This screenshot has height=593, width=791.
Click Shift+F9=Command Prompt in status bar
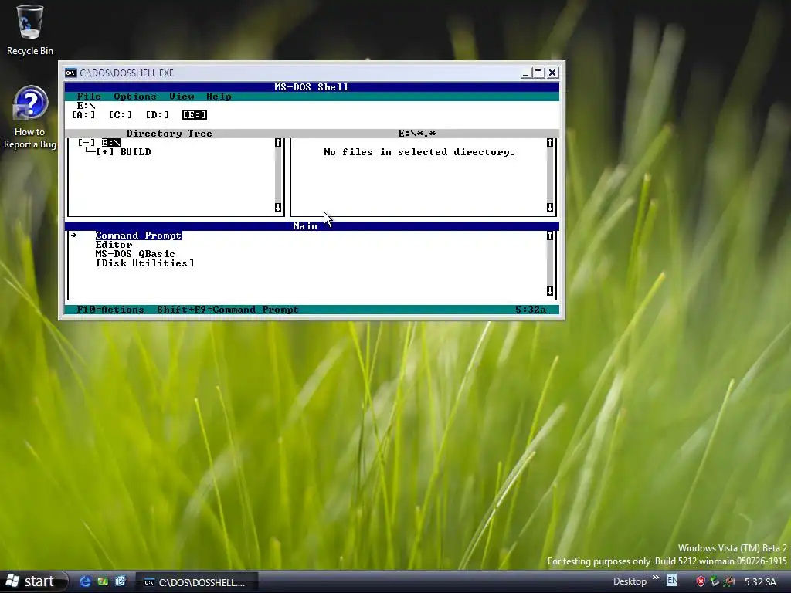pos(228,310)
